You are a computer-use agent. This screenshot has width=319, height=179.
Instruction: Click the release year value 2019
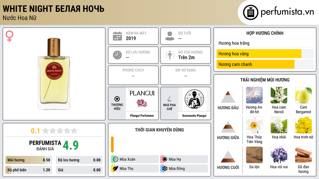click(x=131, y=38)
